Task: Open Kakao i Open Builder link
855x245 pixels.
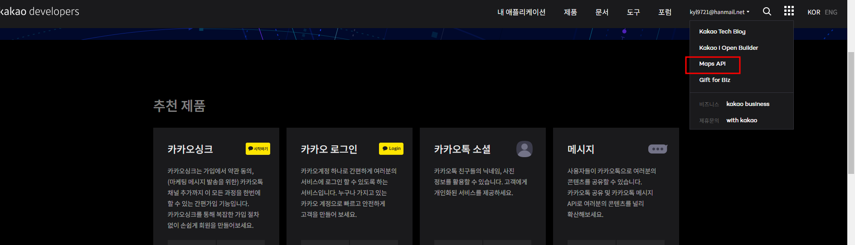Action: pos(729,48)
